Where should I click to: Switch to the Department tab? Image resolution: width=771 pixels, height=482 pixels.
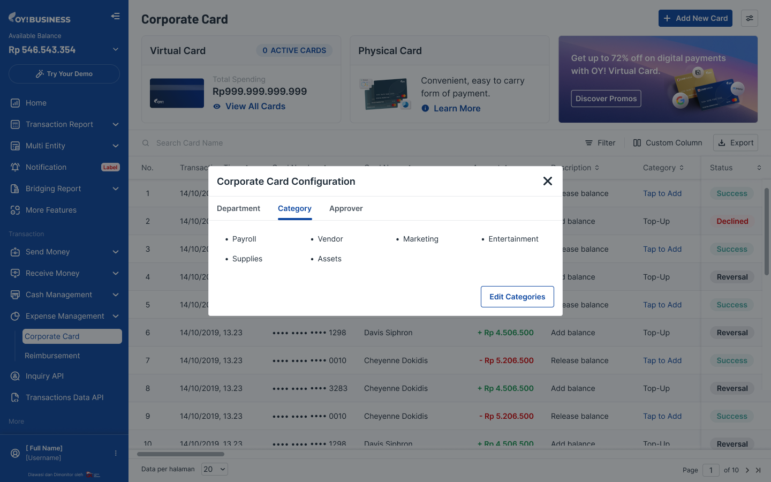pos(238,208)
